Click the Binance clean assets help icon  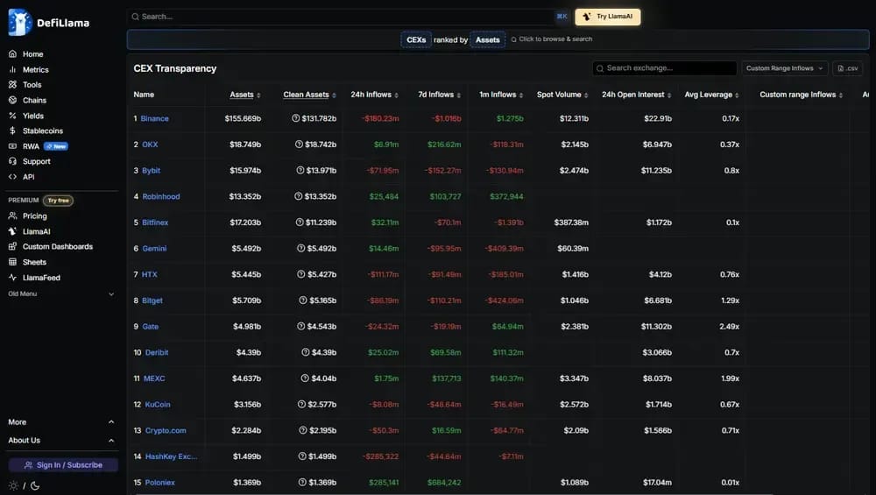[295, 118]
